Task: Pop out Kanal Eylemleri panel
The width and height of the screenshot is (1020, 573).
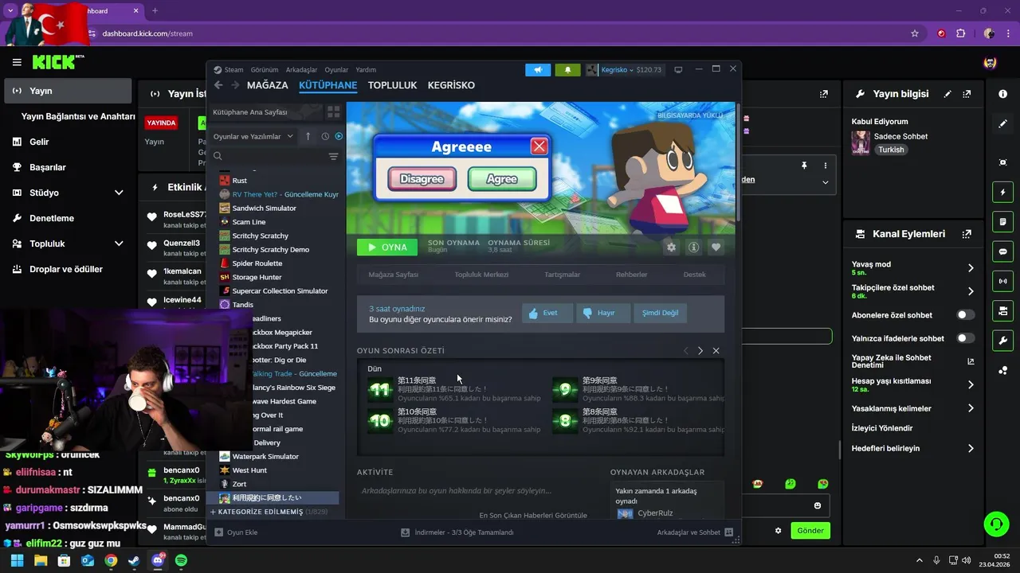Action: [967, 234]
